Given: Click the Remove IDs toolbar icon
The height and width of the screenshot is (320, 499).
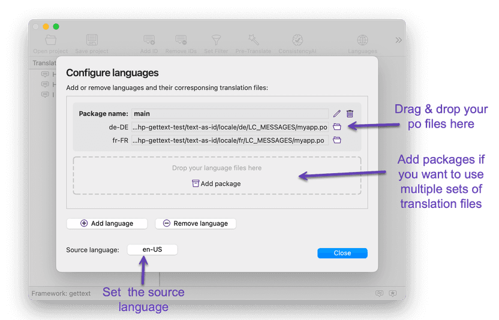Looking at the screenshot, I should coord(181,40).
